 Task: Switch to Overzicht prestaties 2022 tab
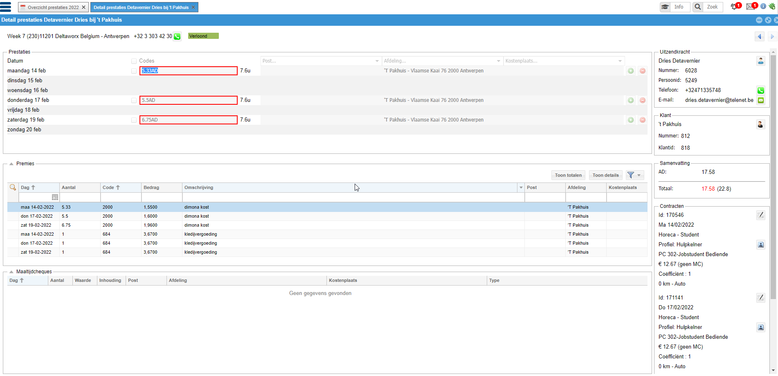(53, 7)
